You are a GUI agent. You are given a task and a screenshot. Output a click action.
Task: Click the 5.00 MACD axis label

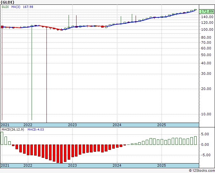(x=205, y=134)
